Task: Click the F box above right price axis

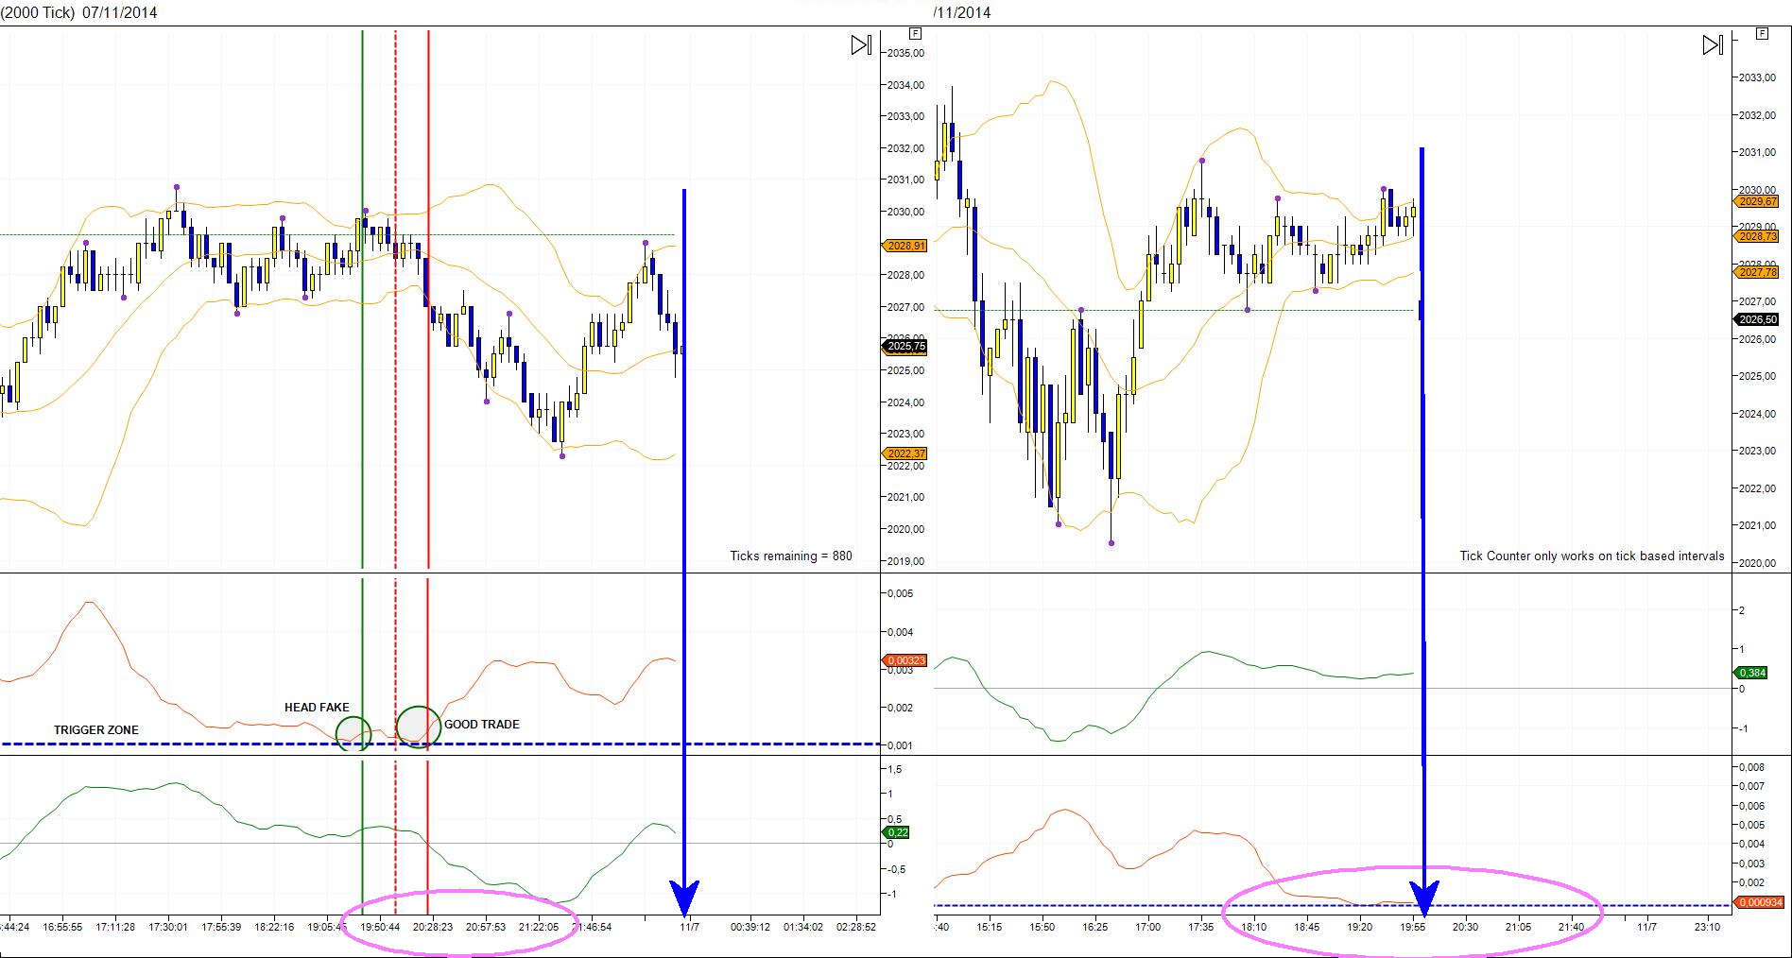Action: 1762,33
